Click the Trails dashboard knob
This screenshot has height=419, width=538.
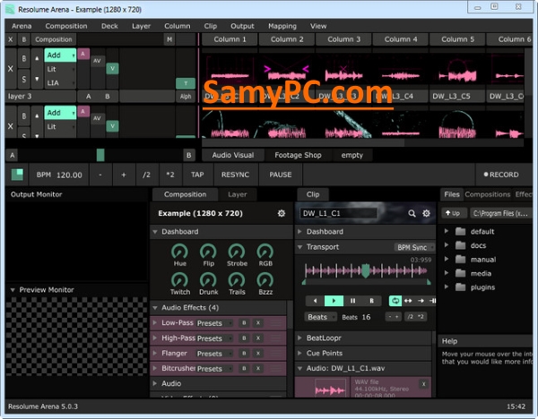(237, 280)
